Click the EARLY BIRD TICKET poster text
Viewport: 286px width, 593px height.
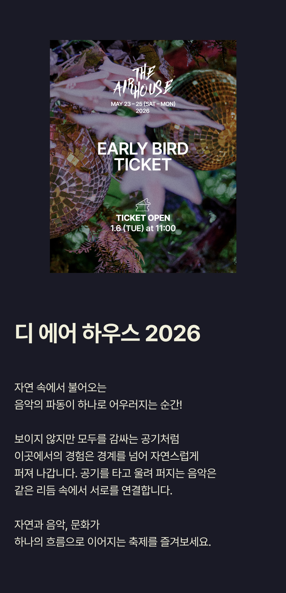coord(143,157)
